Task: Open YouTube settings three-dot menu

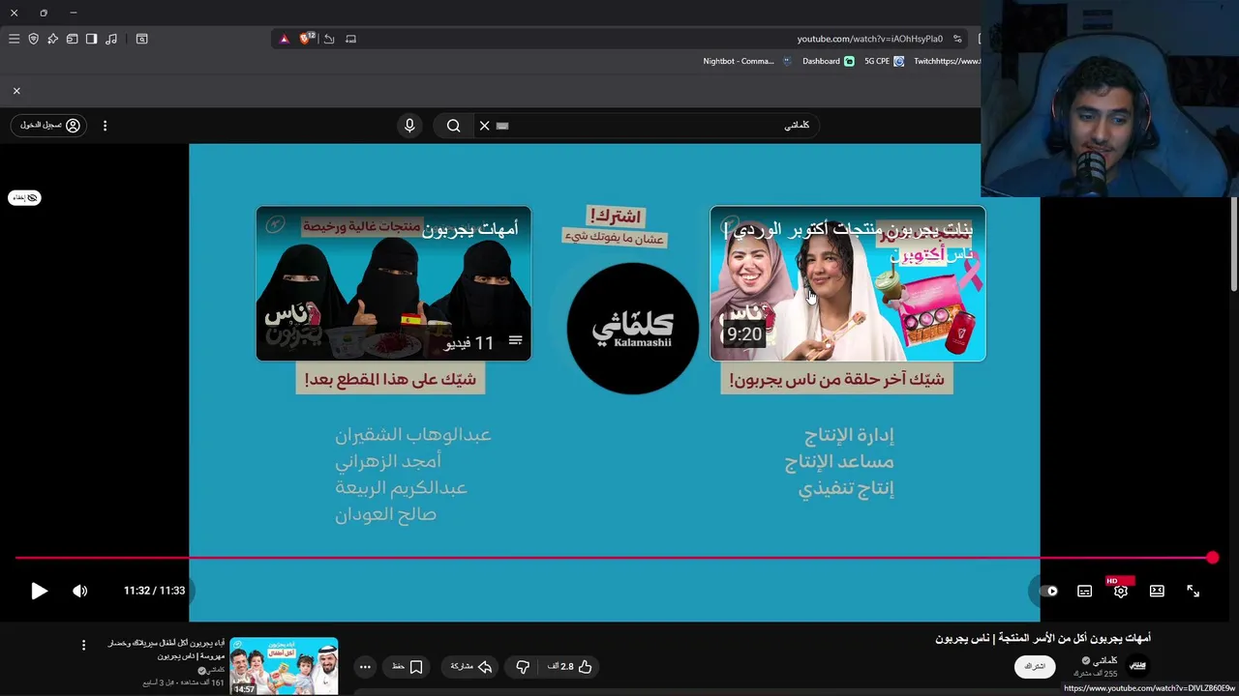Action: (x=105, y=126)
